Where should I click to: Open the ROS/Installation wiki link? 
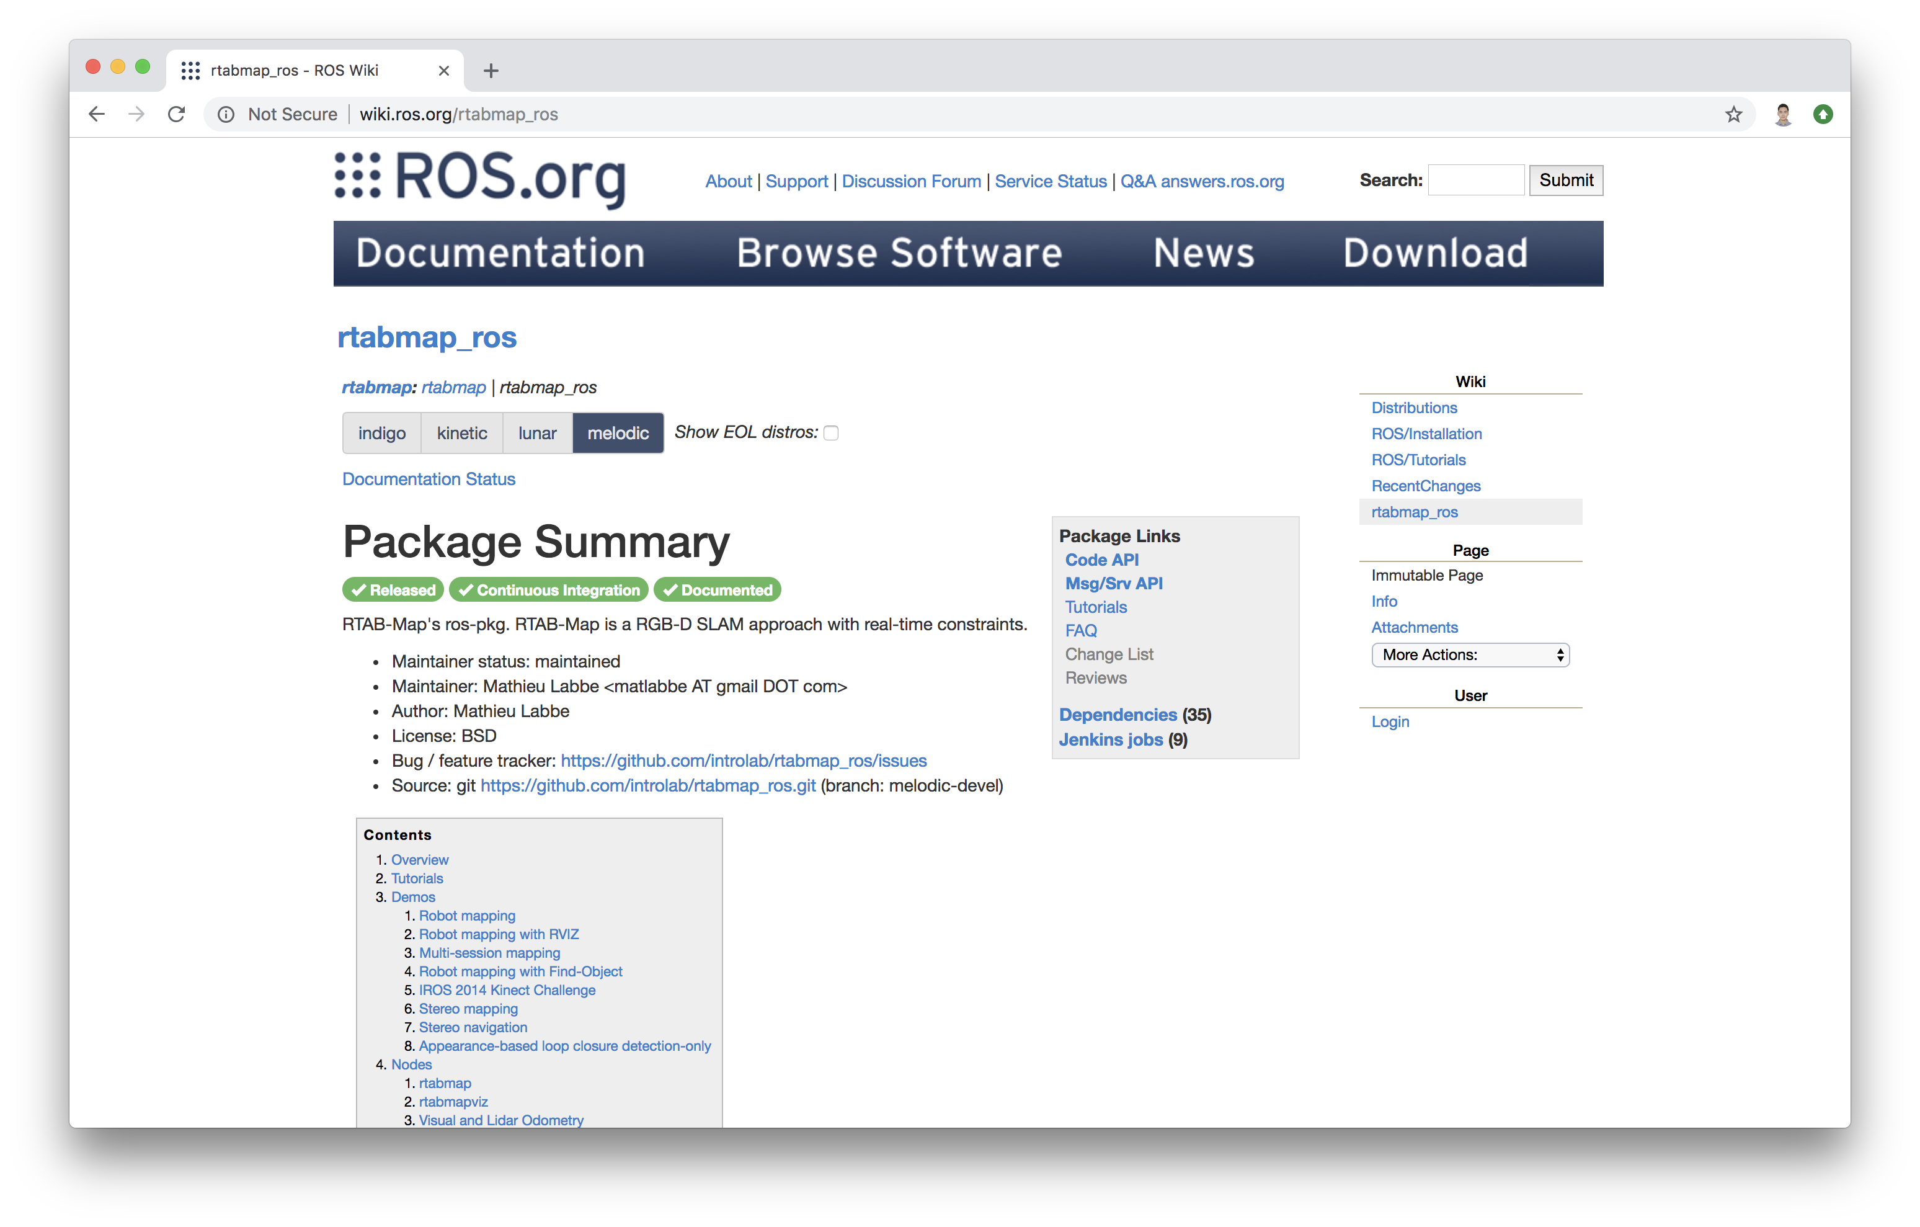coord(1426,434)
